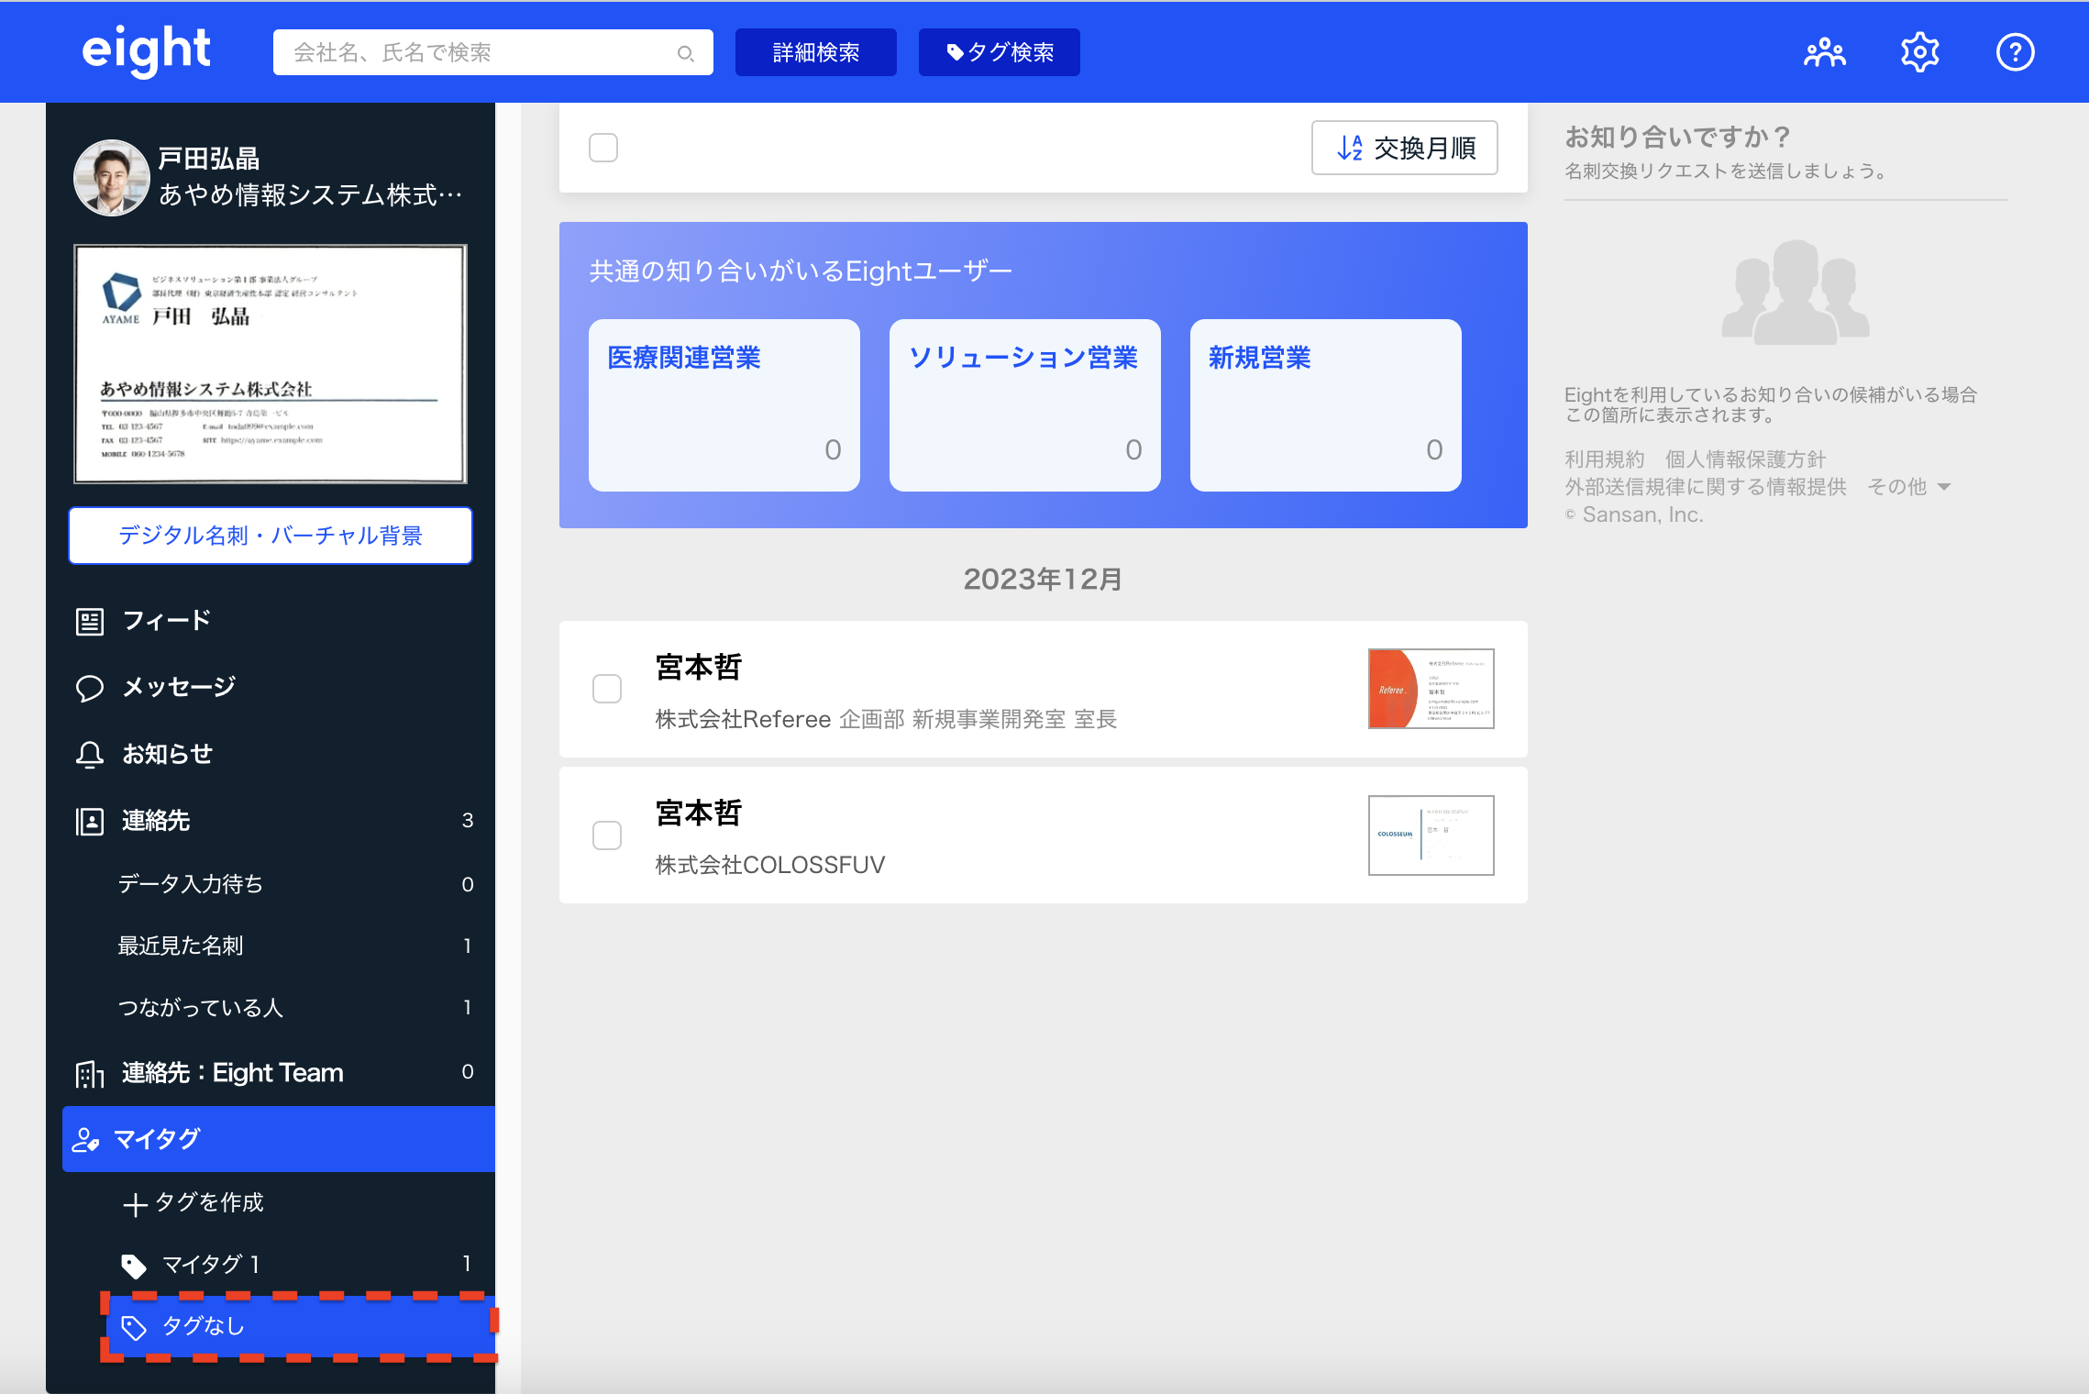Open フィード from the sidebar
2089x1394 pixels.
(x=166, y=621)
